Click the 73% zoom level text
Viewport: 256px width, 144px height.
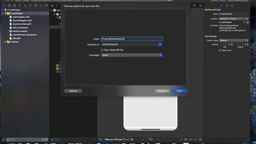tap(150, 140)
